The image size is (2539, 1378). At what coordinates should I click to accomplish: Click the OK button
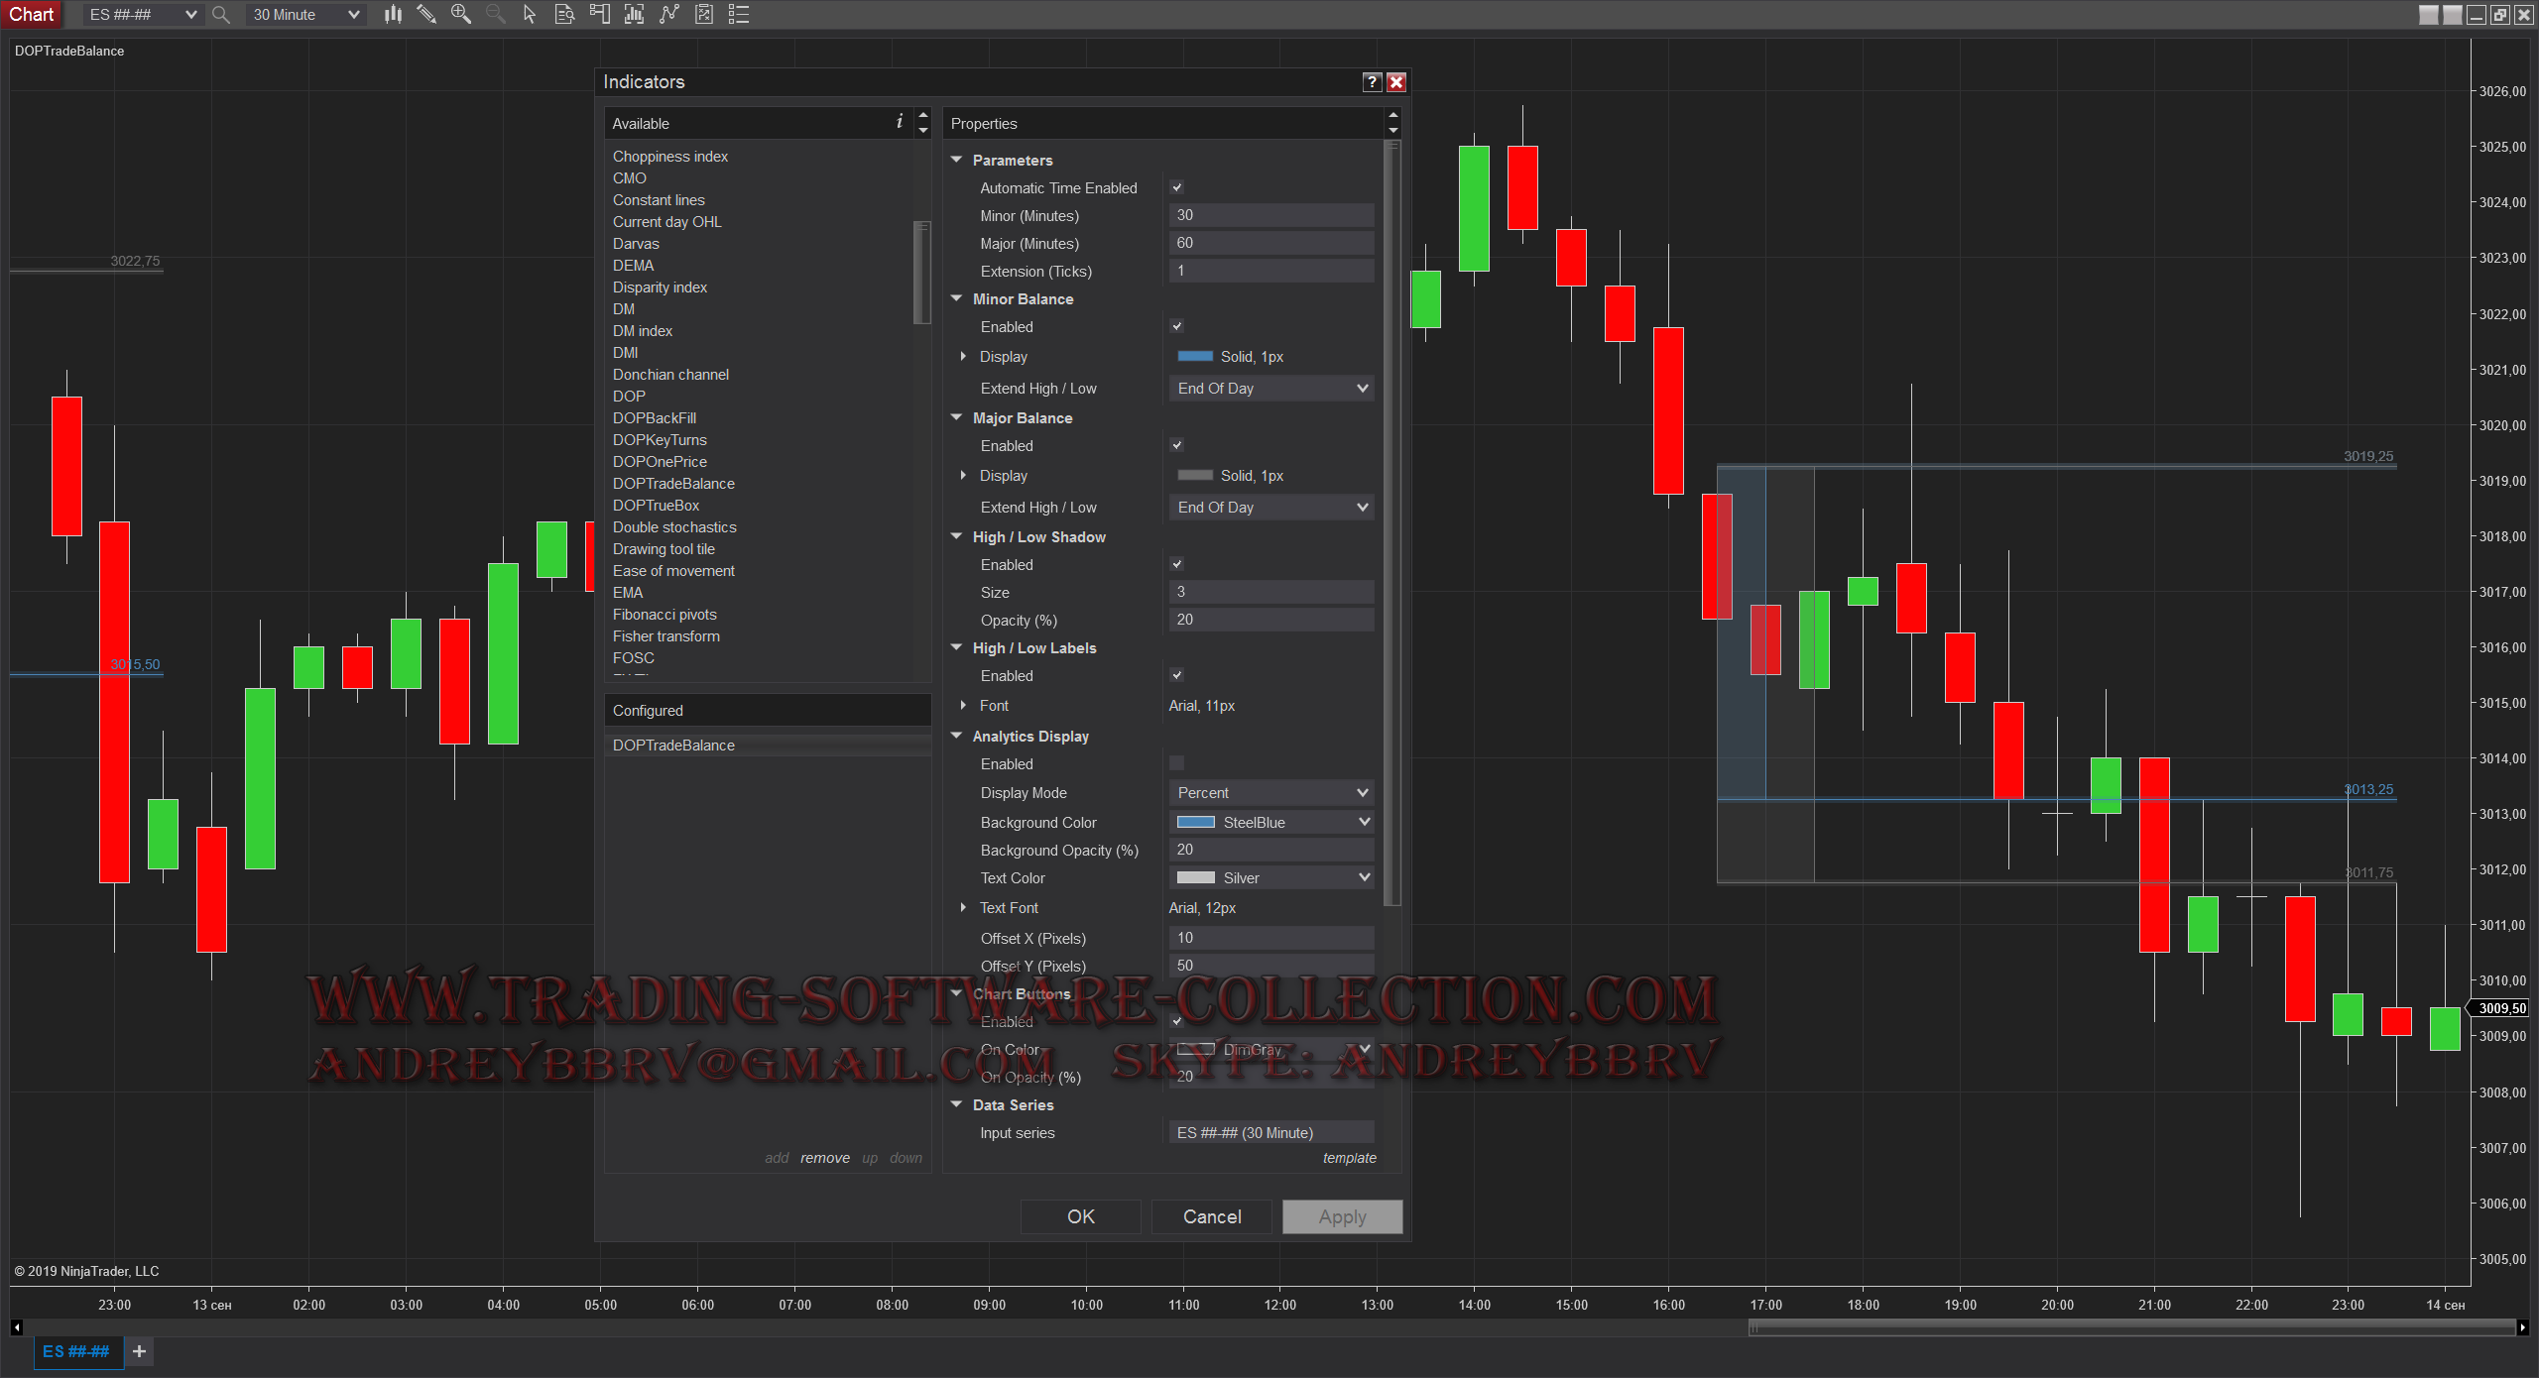tap(1080, 1216)
